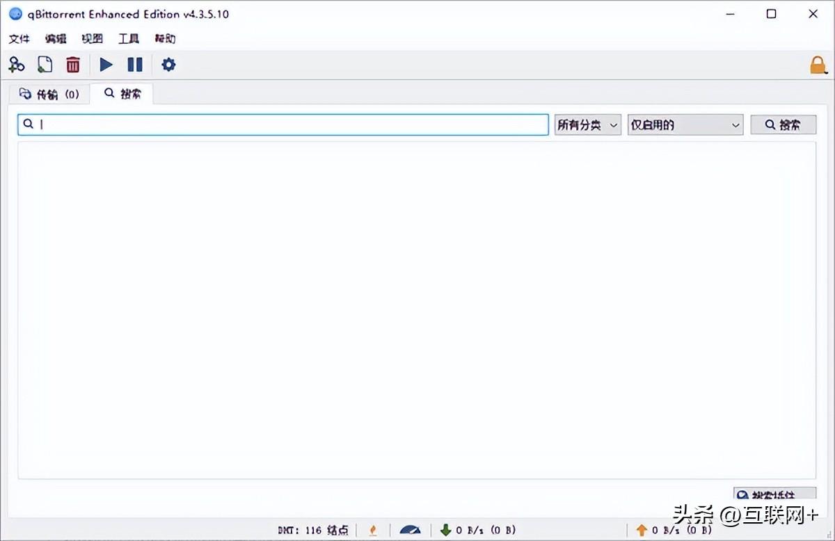Viewport: 835px width, 541px height.
Task: Click the blue resume play icon
Action: coord(106,65)
